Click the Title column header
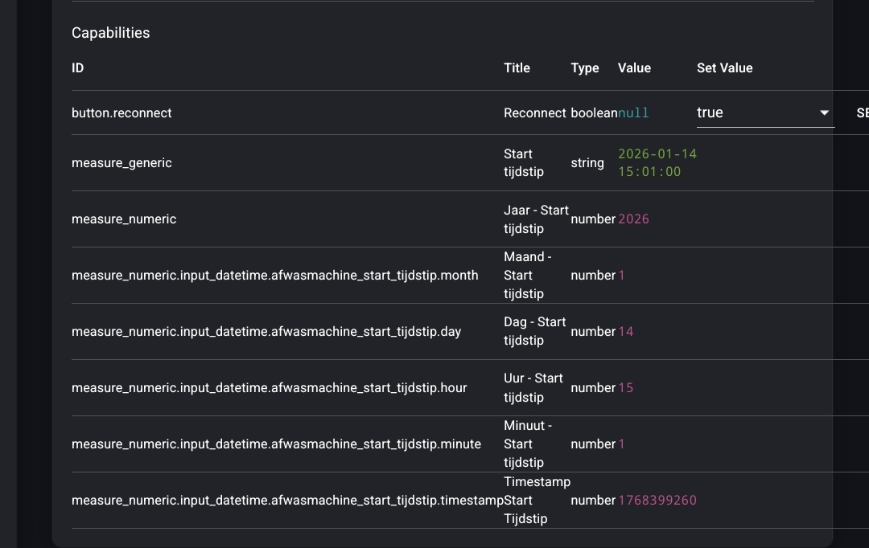 click(517, 68)
